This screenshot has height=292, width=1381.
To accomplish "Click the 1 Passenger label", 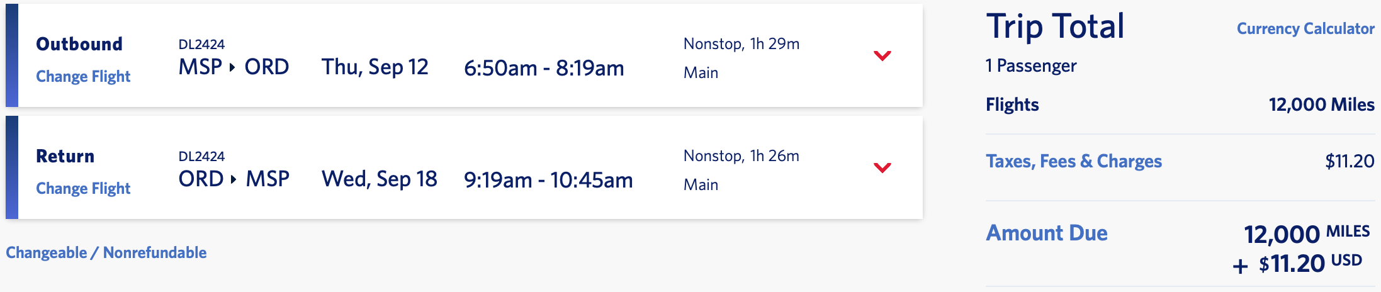I will tap(1031, 65).
